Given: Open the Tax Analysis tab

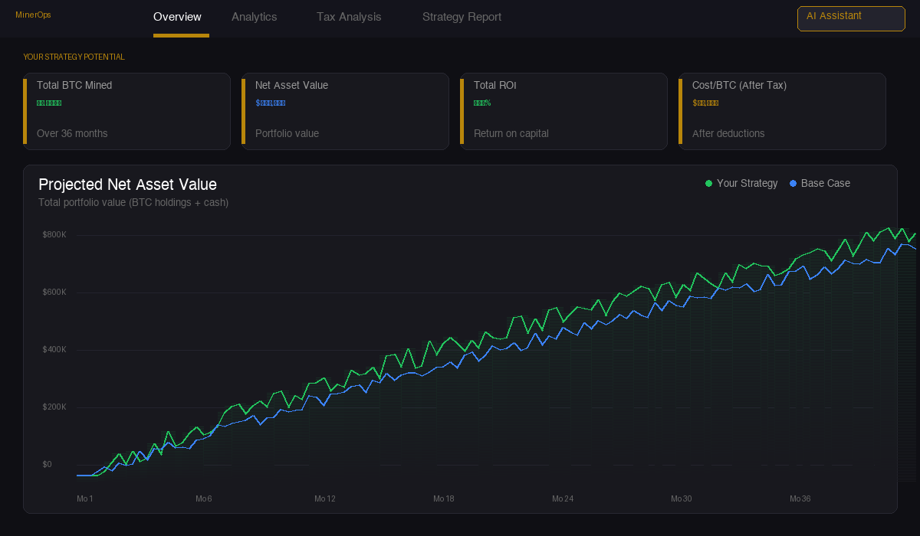Looking at the screenshot, I should tap(349, 17).
